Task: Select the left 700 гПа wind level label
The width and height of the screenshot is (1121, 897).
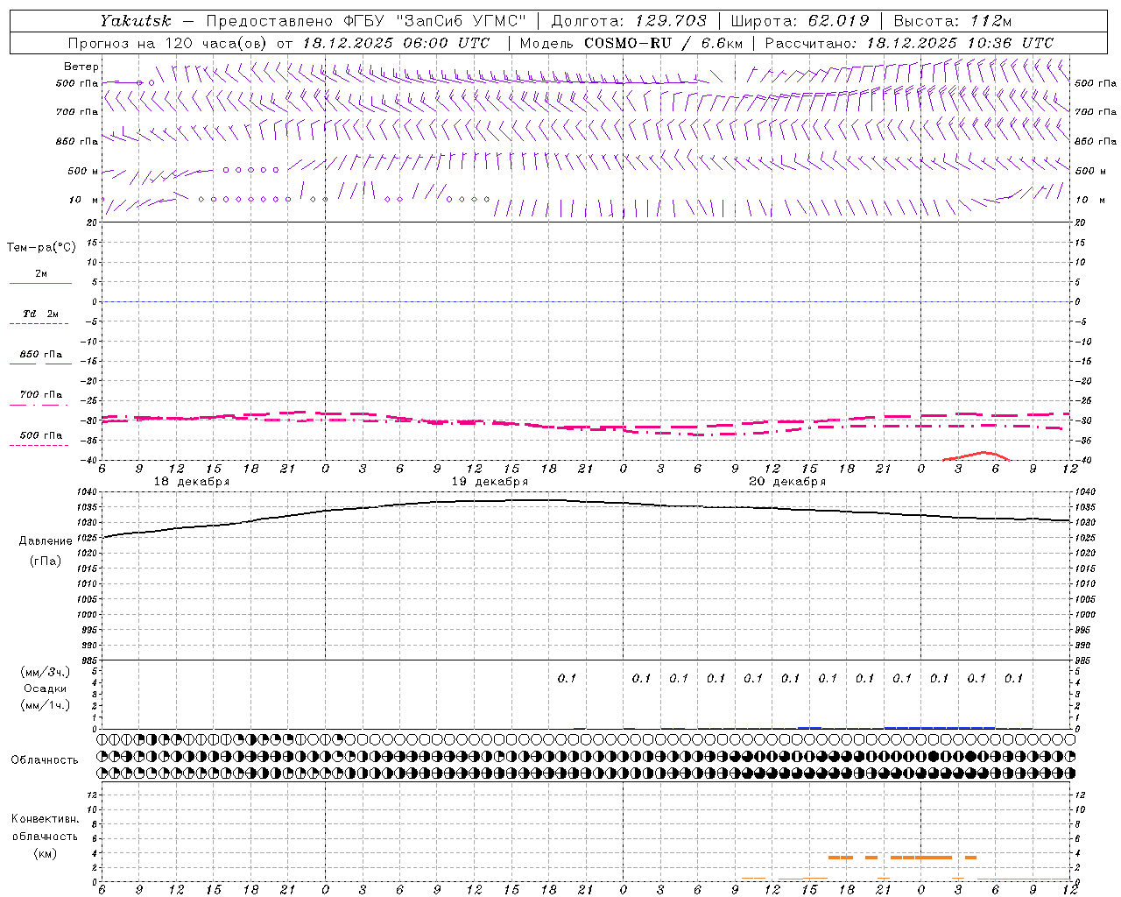Action: (x=77, y=112)
